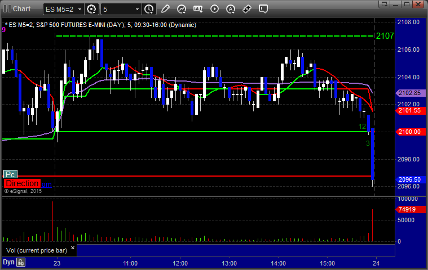Close the Vol (current price bar) panel
This screenshot has width=428, height=270.
73,247
